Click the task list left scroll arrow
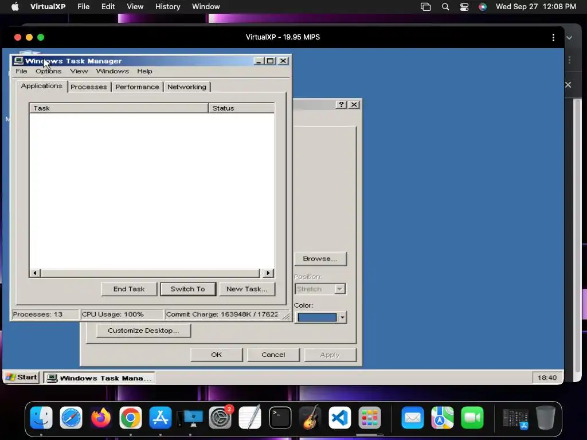 [35, 273]
